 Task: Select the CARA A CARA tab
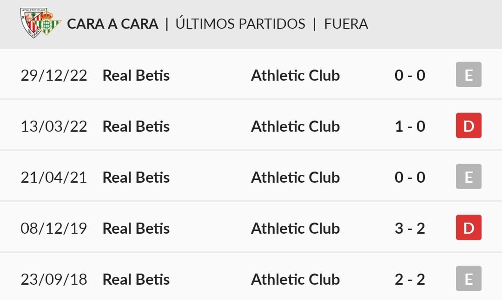coord(112,24)
